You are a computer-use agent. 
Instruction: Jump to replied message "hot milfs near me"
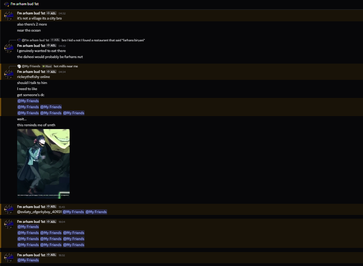click(66, 66)
